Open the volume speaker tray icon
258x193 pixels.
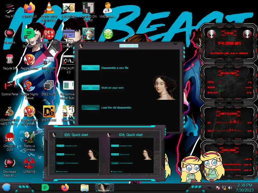click(230, 188)
